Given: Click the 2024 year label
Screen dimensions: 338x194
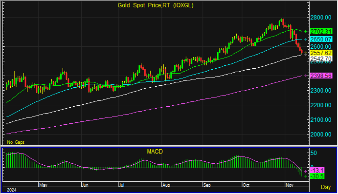Looking at the screenshot, I should (12, 190).
